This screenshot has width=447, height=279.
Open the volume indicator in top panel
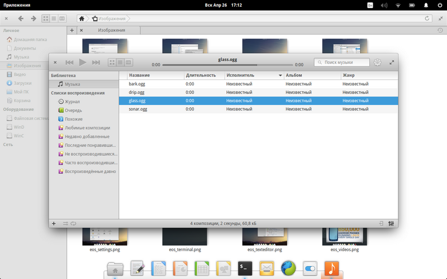pos(384,5)
